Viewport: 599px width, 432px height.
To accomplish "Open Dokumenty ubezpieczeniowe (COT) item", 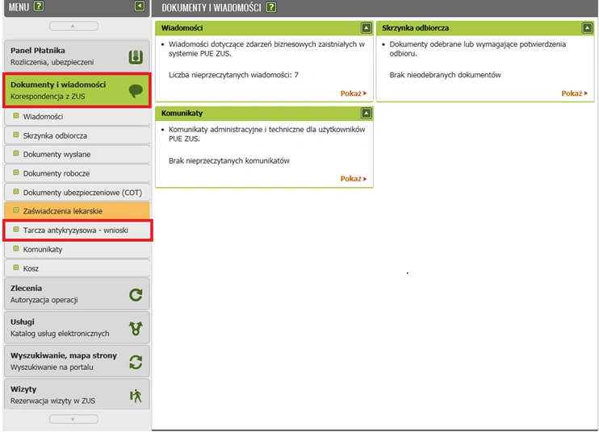I will click(x=77, y=193).
